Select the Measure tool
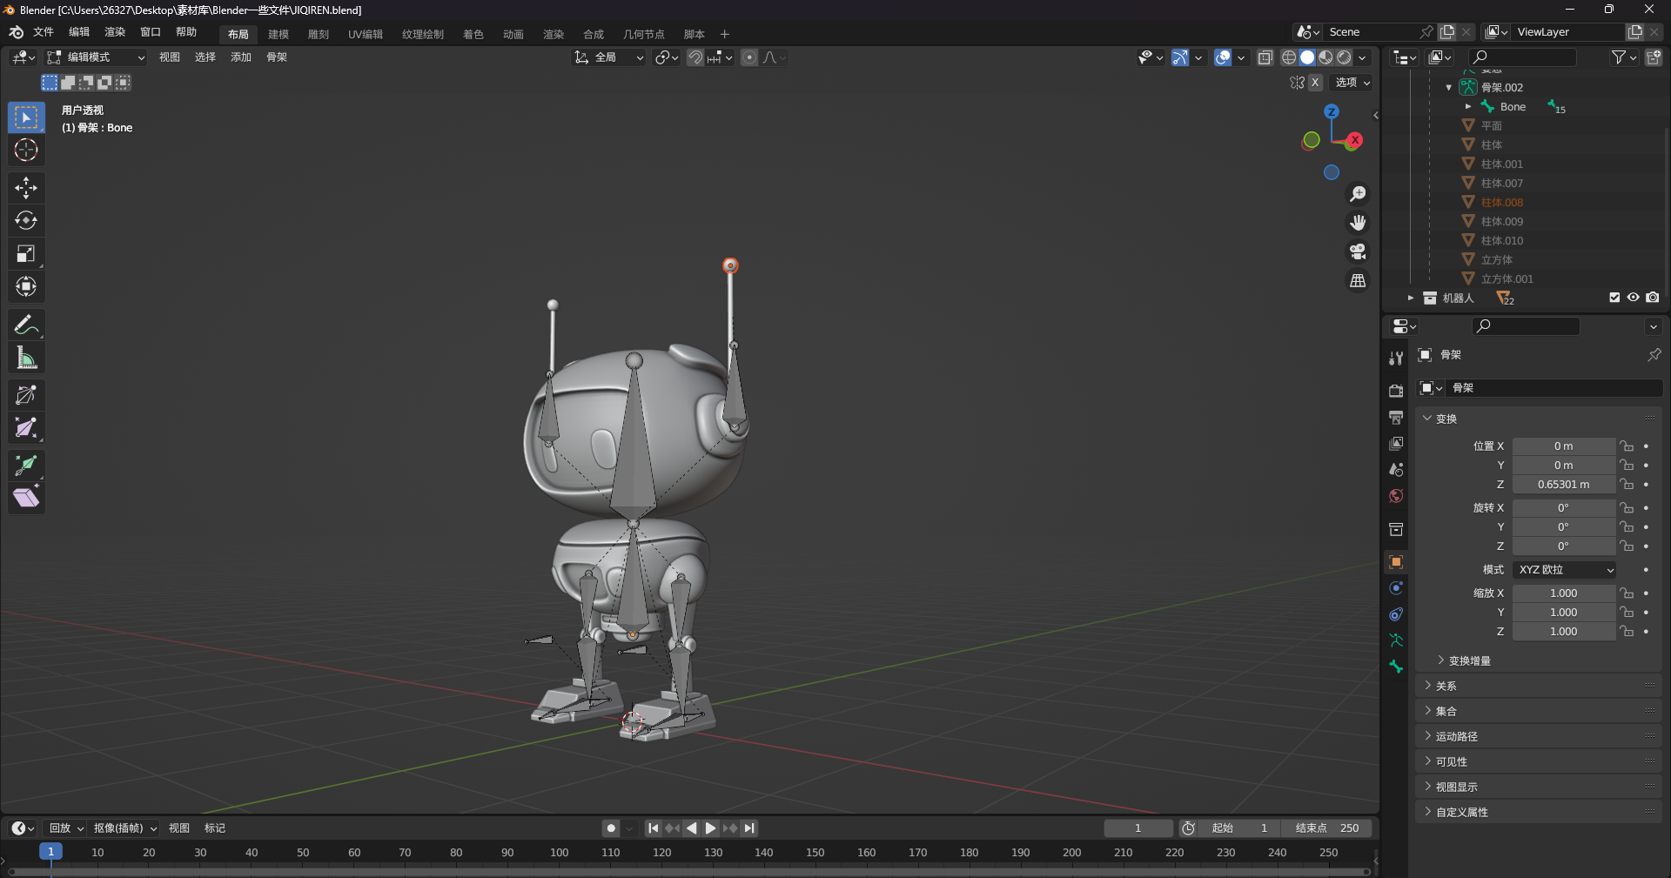This screenshot has width=1671, height=878. coord(26,358)
